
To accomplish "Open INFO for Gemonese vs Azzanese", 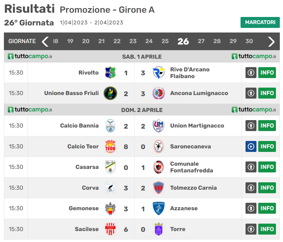I will 267,208.
